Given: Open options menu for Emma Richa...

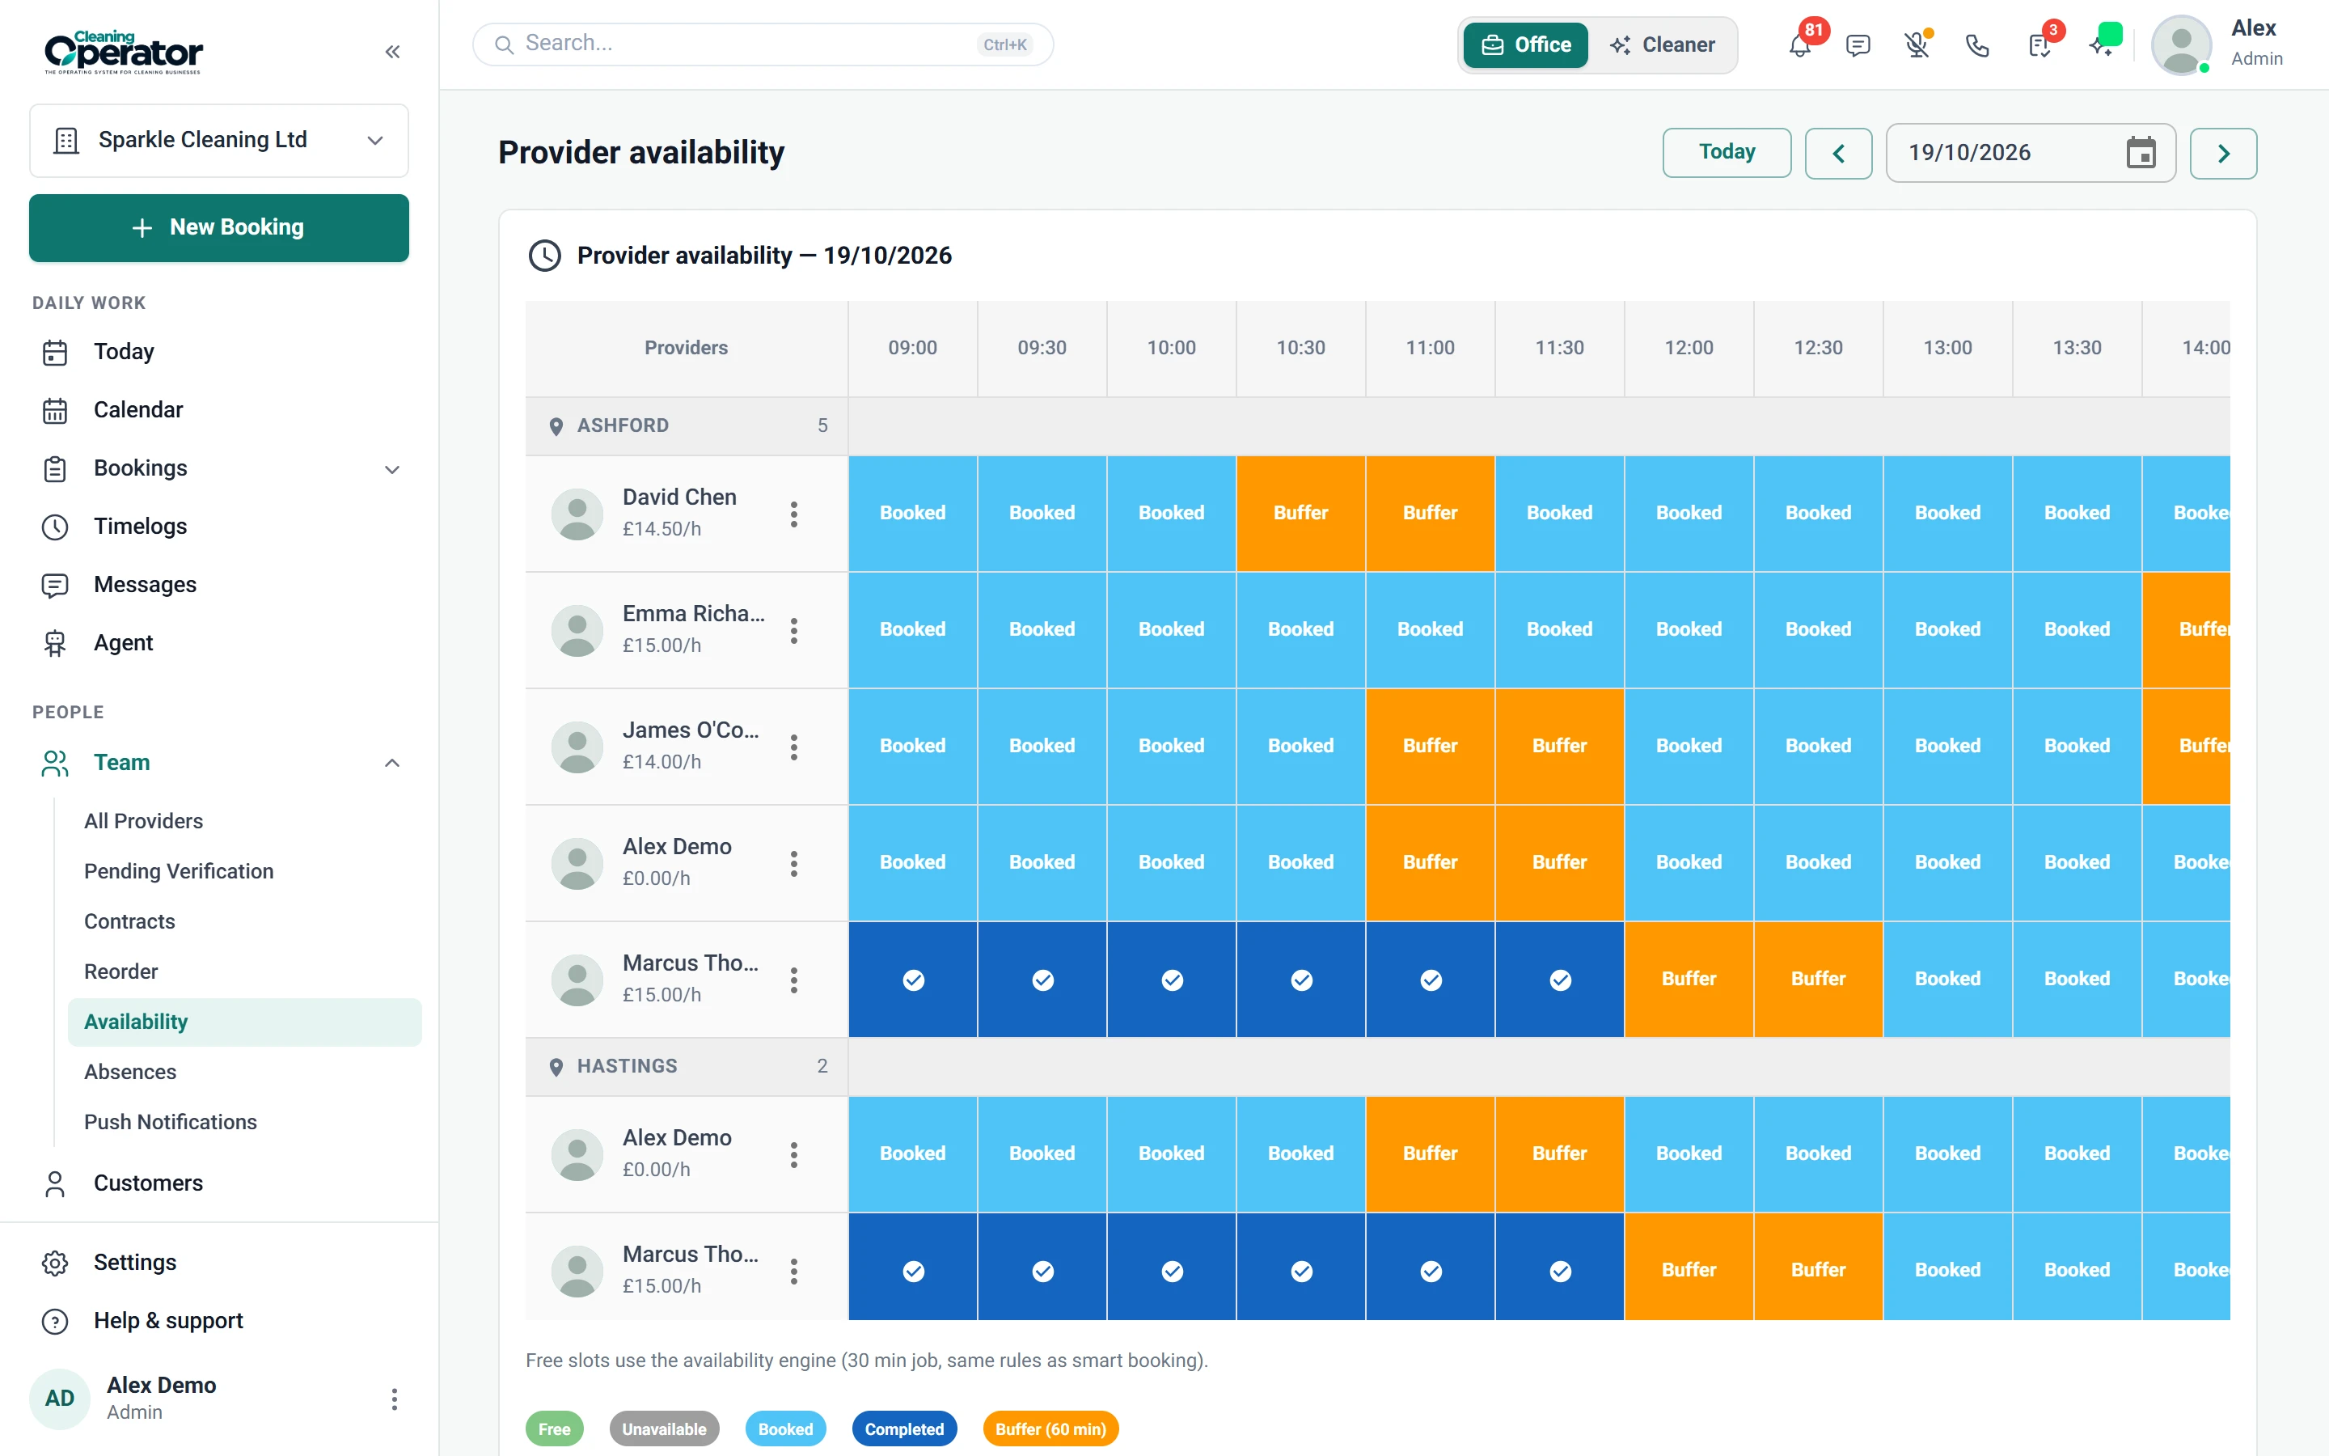Looking at the screenshot, I should 794,631.
